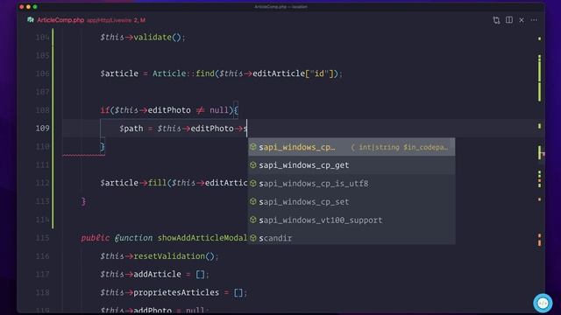Choose sapi_windows_vt100_support suggestion
Image resolution: width=561 pixels, height=315 pixels.
(x=352, y=220)
